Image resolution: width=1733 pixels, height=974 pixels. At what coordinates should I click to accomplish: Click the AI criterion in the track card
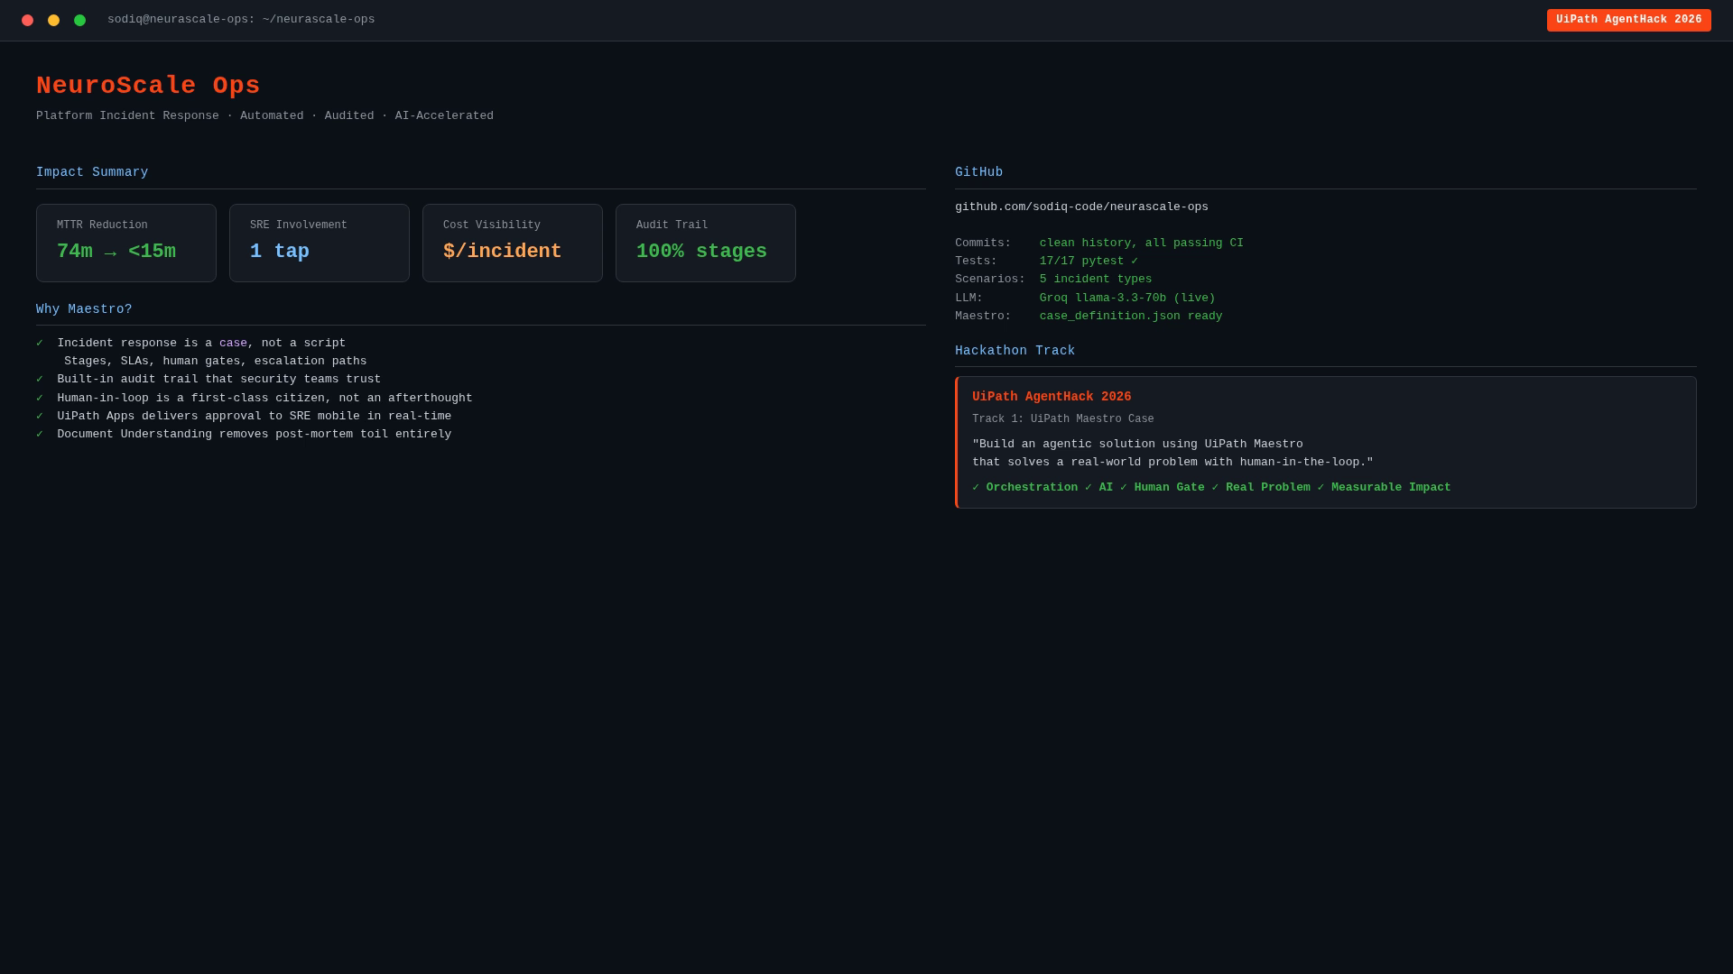point(1106,488)
